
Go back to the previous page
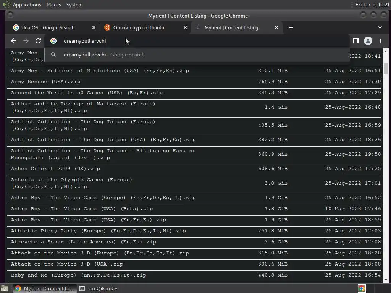[14, 41]
